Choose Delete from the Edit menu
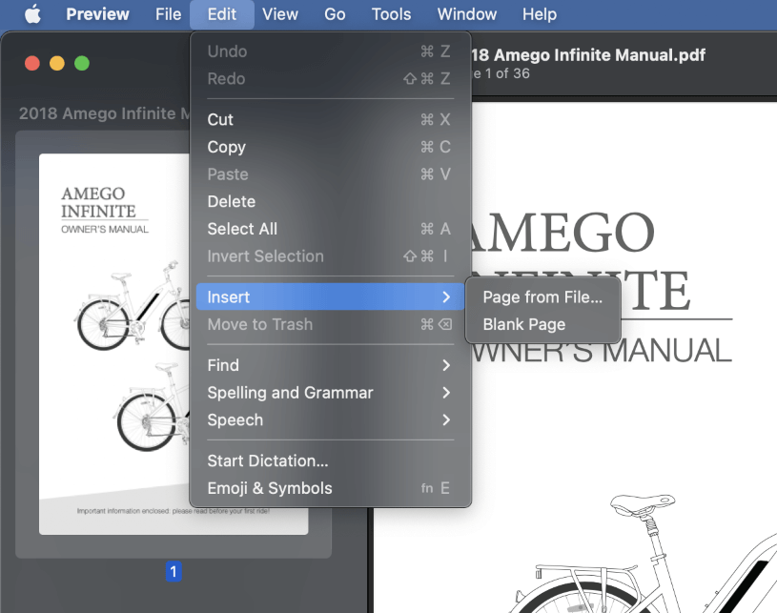 tap(330, 201)
